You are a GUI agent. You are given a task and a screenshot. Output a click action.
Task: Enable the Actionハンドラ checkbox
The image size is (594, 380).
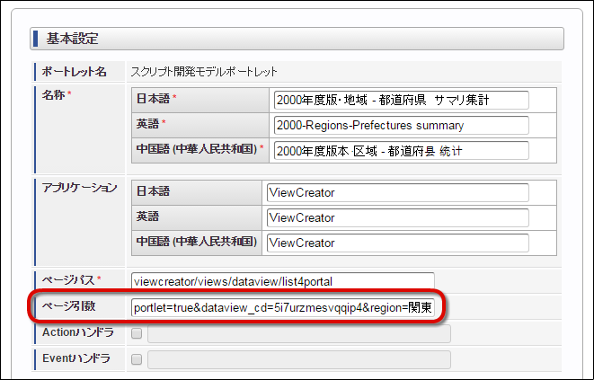pyautogui.click(x=137, y=333)
